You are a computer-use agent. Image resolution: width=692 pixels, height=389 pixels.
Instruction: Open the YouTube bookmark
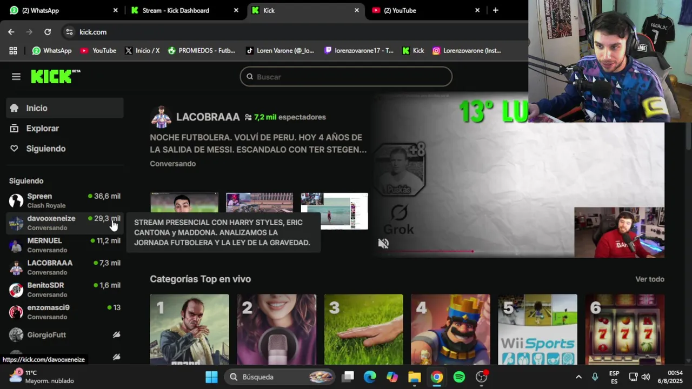(x=98, y=50)
